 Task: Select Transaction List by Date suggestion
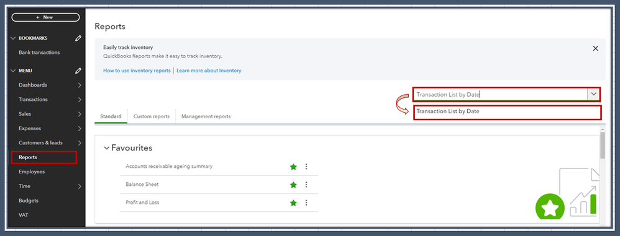508,112
